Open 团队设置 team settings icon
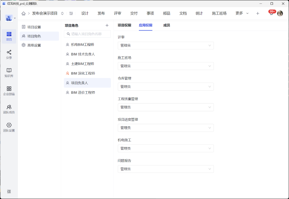 point(9,127)
